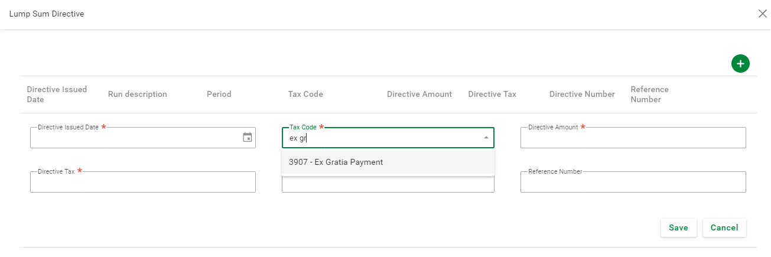Toggle the Tax Code dropdown arrow
771x257 pixels.
coord(486,138)
